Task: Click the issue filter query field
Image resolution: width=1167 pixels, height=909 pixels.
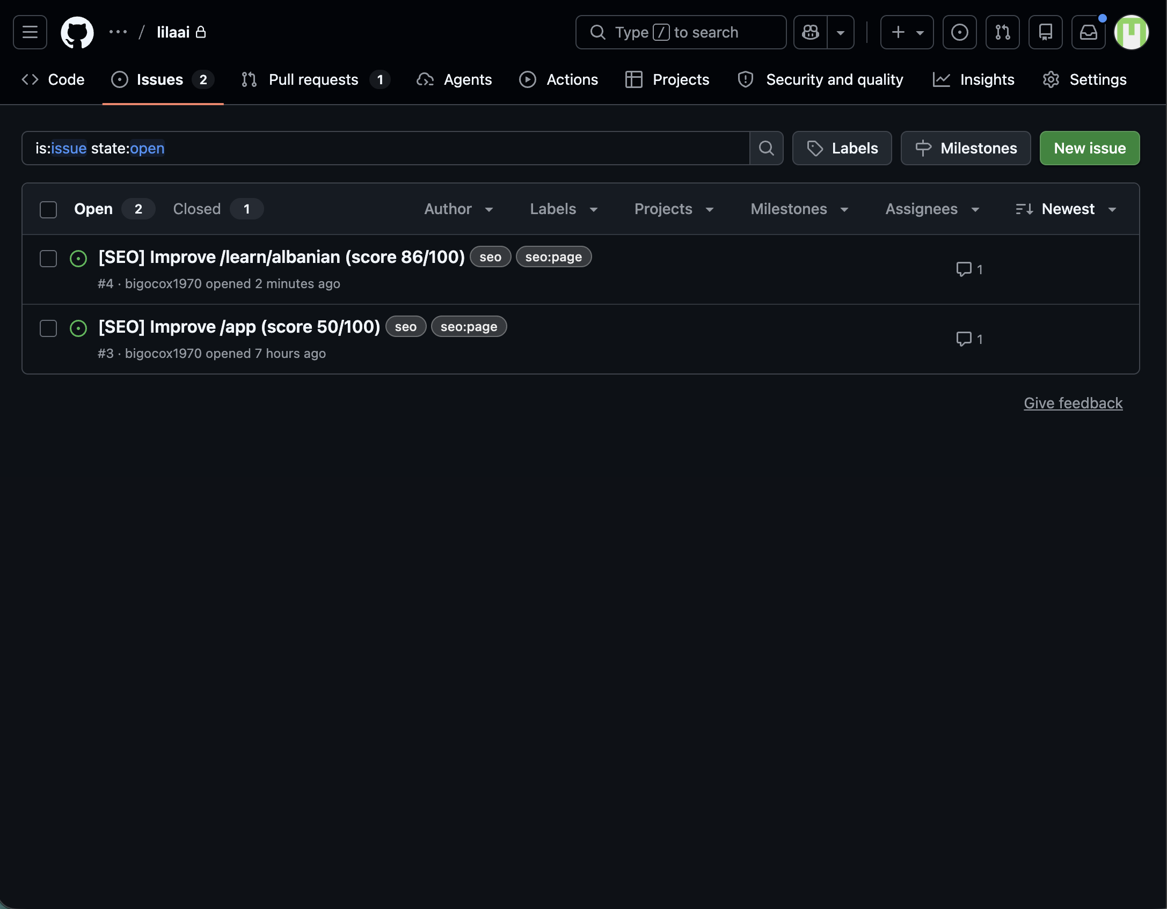Action: [x=385, y=148]
